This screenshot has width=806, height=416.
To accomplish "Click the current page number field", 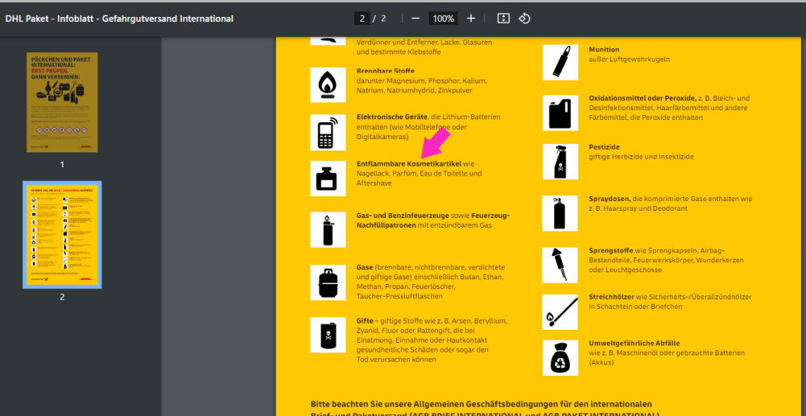I will [x=362, y=19].
